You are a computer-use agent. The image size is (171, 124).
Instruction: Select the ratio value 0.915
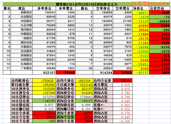[x=123, y=85]
